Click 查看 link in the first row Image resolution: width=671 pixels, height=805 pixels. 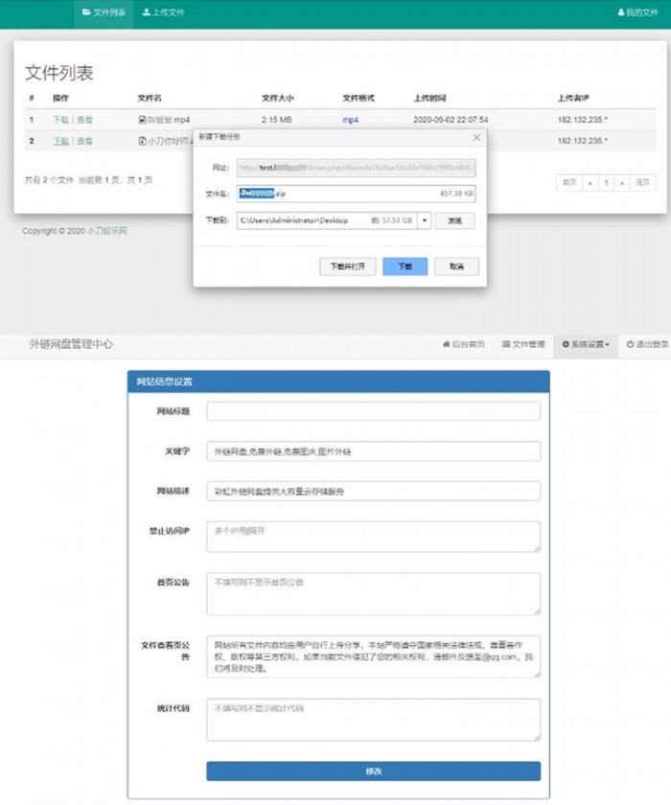click(x=85, y=120)
